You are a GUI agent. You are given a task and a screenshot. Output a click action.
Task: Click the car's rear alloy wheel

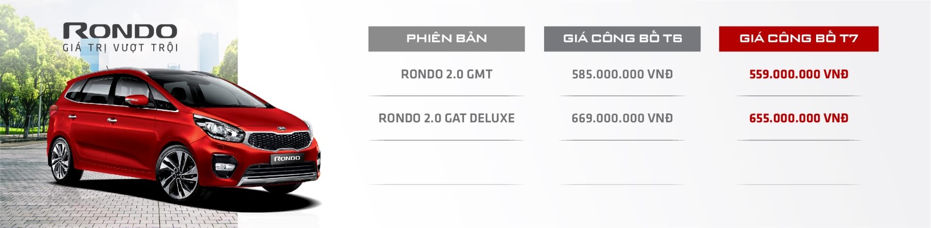click(61, 160)
